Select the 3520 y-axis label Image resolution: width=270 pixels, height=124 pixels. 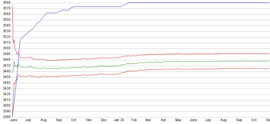pyautogui.click(x=6, y=37)
